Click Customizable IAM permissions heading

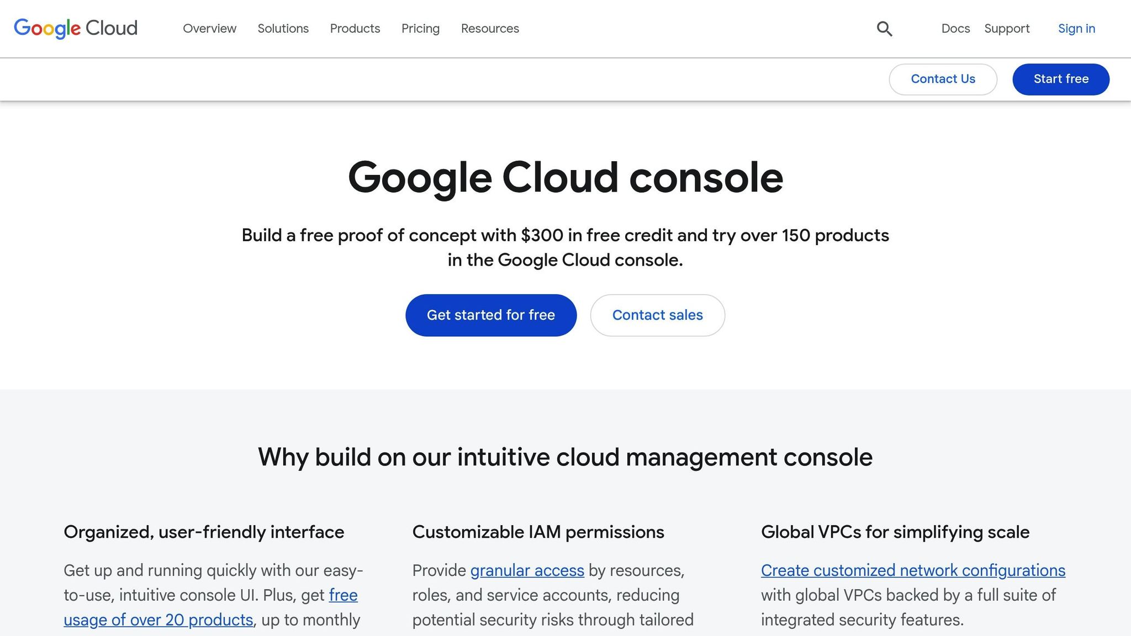[x=538, y=532]
